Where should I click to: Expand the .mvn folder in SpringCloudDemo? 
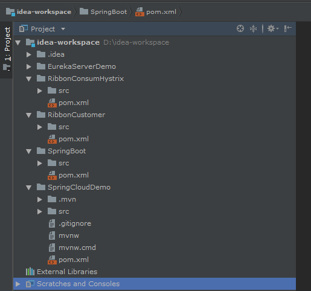pos(40,199)
